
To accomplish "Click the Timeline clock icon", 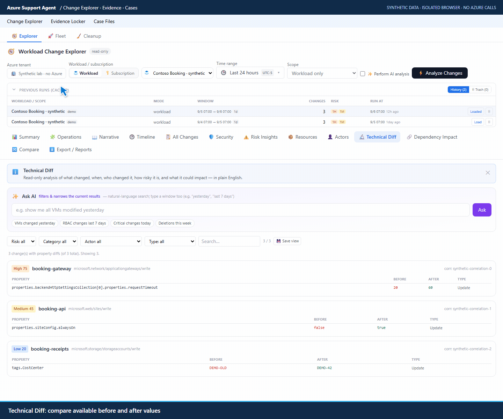I will pyautogui.click(x=132, y=137).
